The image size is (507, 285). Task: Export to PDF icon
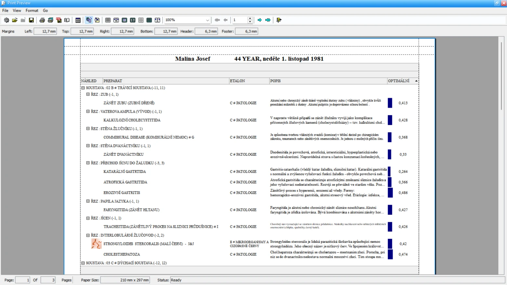point(59,20)
